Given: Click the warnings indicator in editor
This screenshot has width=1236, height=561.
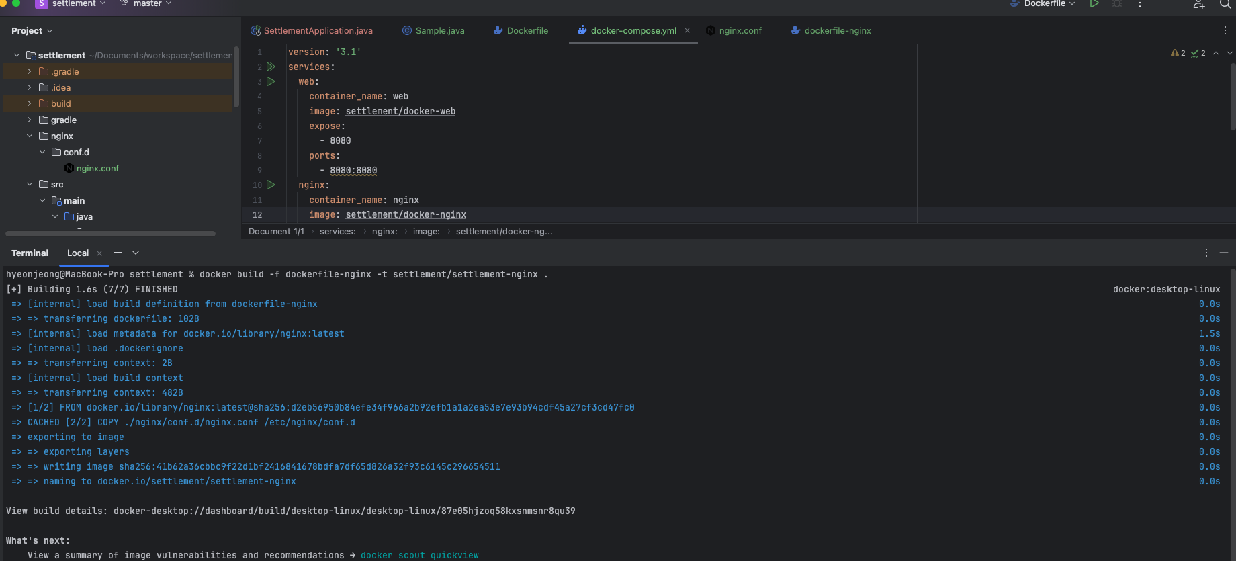Looking at the screenshot, I should click(1178, 53).
